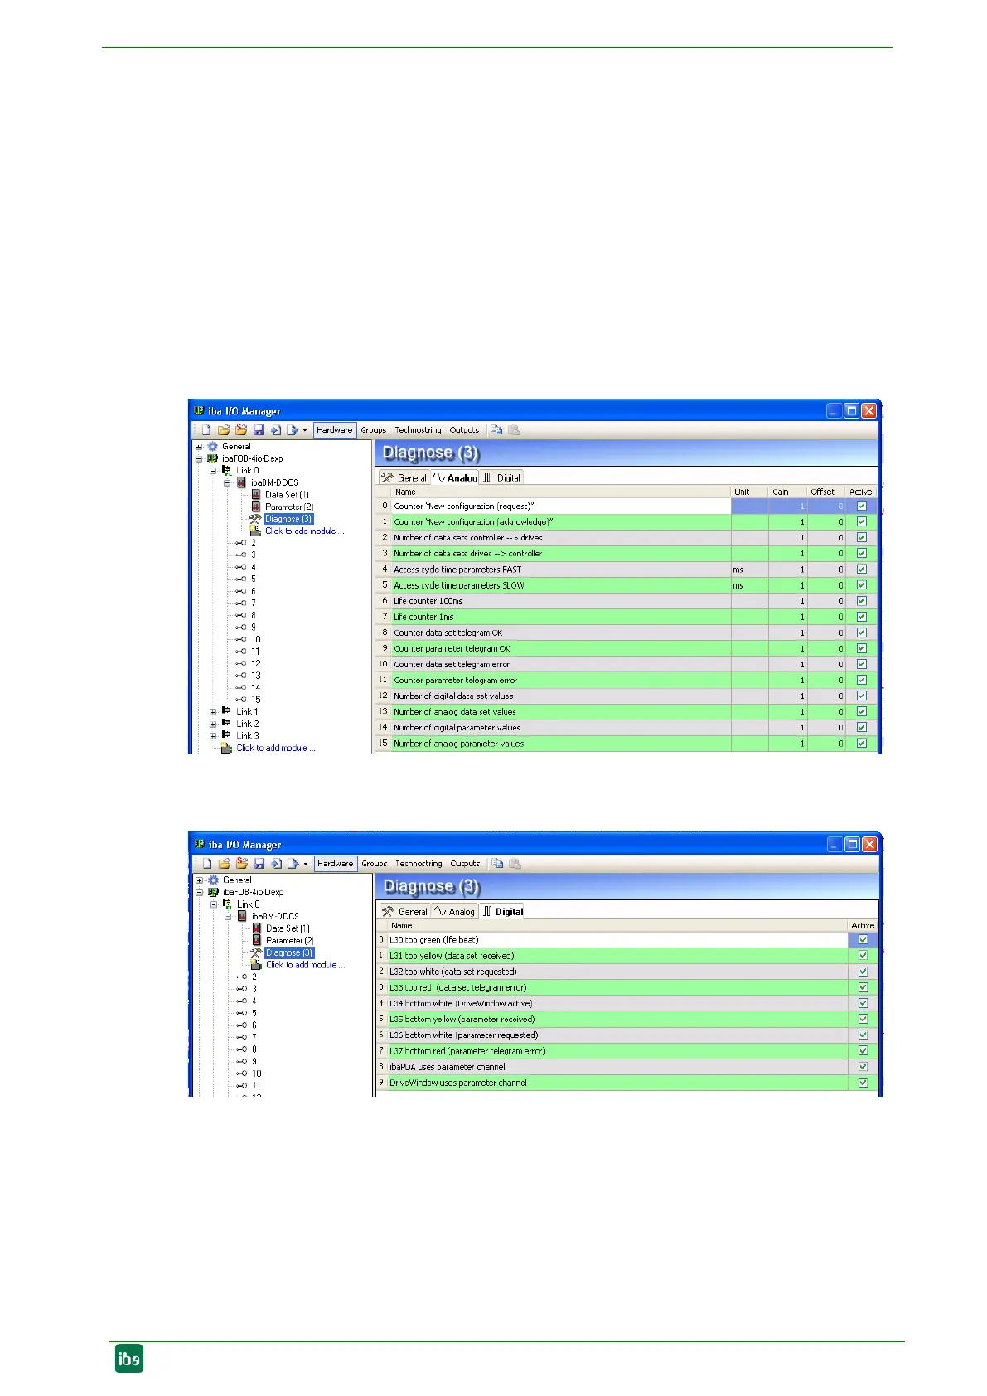Image resolution: width=987 pixels, height=1396 pixels.
Task: Click ibaFOB-4io-Dexp card icon in Analog-tab window
Action: [x=213, y=458]
